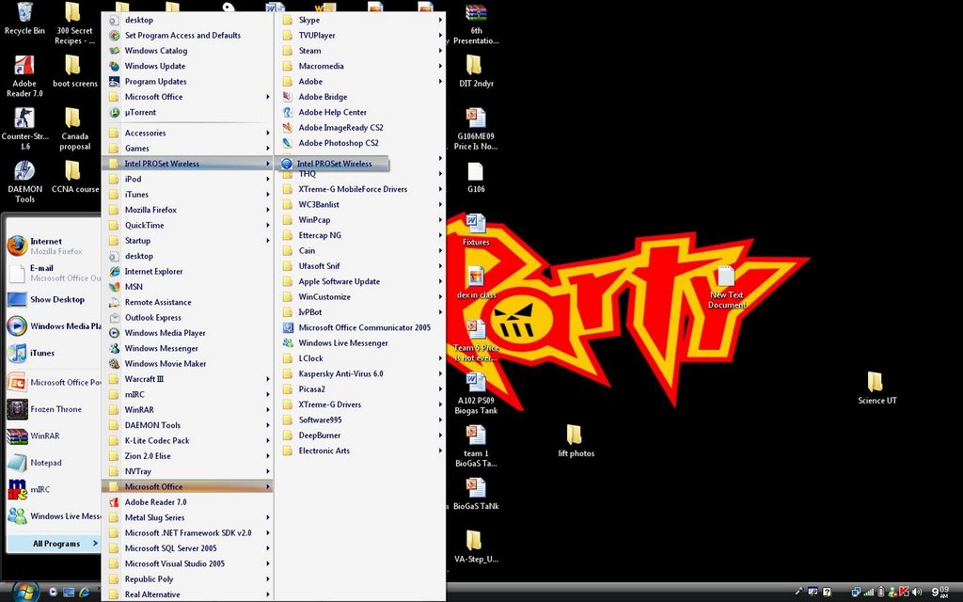Click the Windows Start orb button
Viewport: 963px width, 602px height.
[24, 593]
